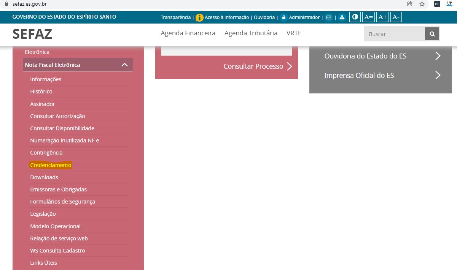Open Agenda Financeira menu item
This screenshot has height=270, width=457.
[x=188, y=33]
